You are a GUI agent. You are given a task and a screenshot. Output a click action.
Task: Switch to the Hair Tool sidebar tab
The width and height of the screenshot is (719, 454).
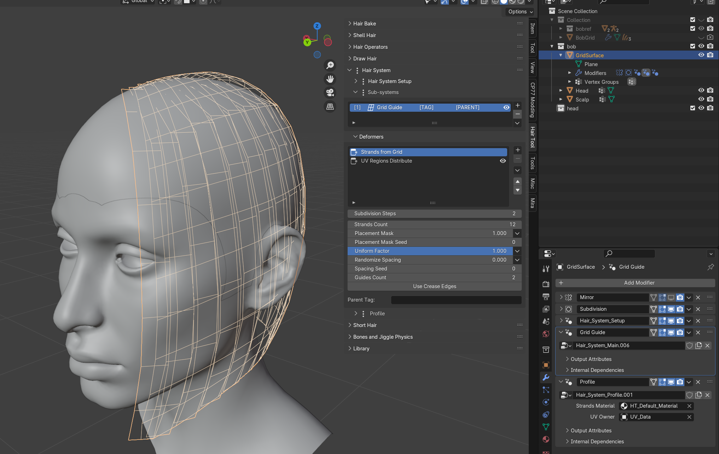click(x=532, y=137)
